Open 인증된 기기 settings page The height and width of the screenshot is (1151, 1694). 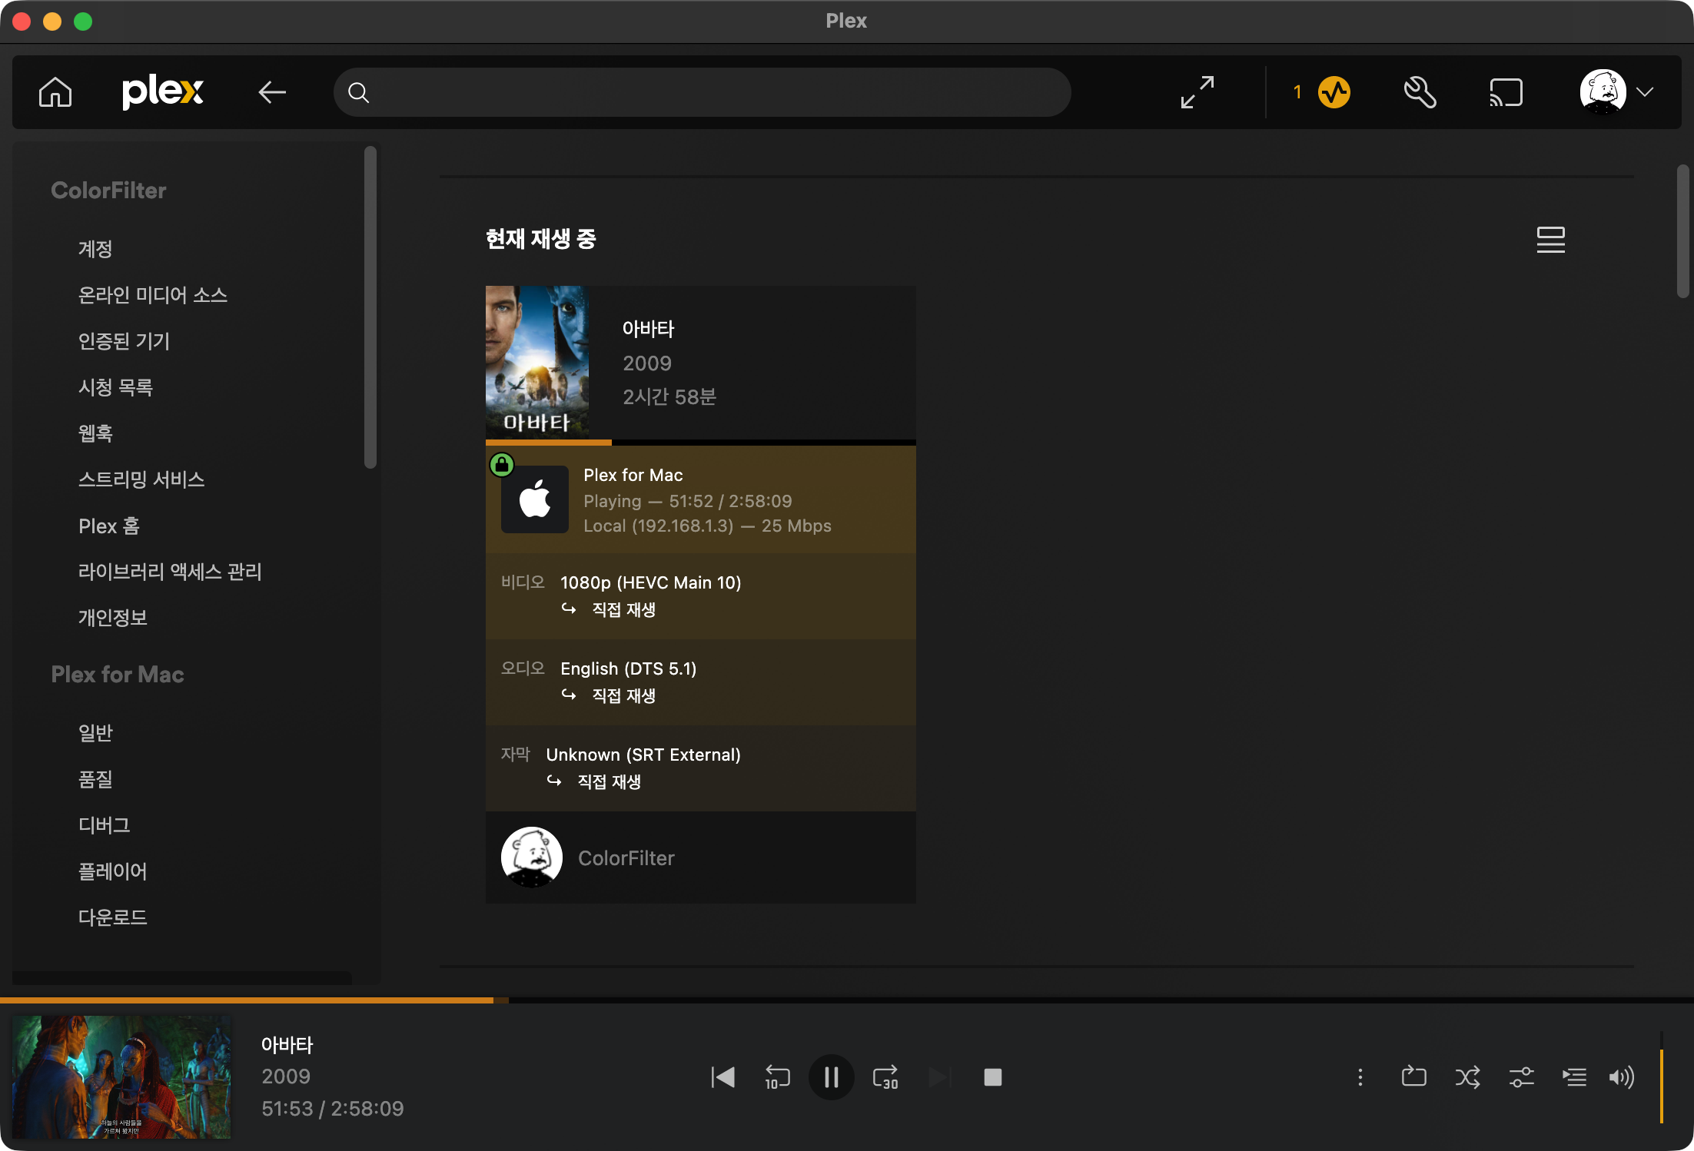[124, 341]
